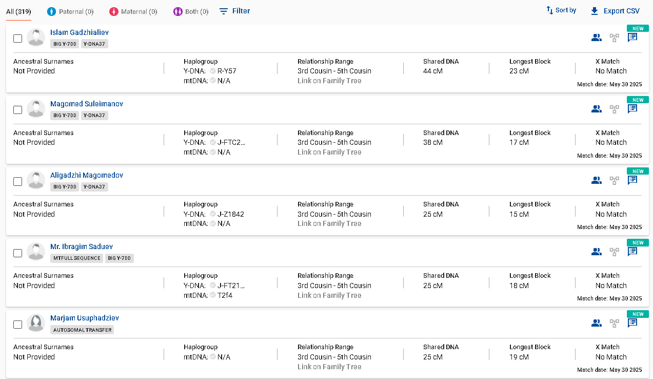Click Longest Block value 19 cM
Screen dimensions: 653x379
click(519, 357)
